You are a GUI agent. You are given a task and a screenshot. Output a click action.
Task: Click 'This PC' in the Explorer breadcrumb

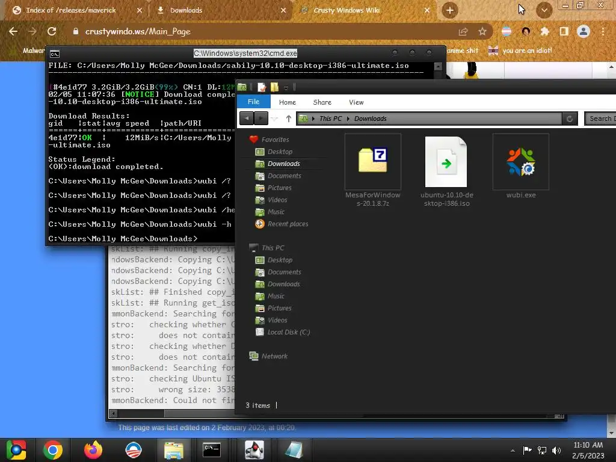330,119
